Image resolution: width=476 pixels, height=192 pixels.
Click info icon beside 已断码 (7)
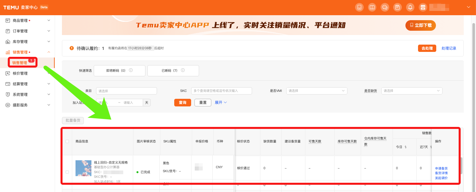(183, 70)
